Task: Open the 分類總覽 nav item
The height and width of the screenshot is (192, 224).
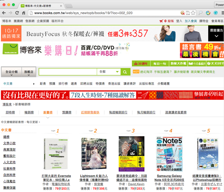Action: pyautogui.click(x=163, y=84)
